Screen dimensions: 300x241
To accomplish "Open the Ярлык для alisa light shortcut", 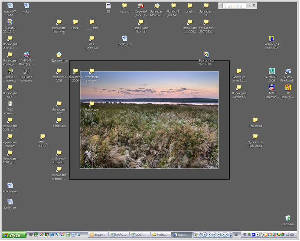I will click(141, 26).
